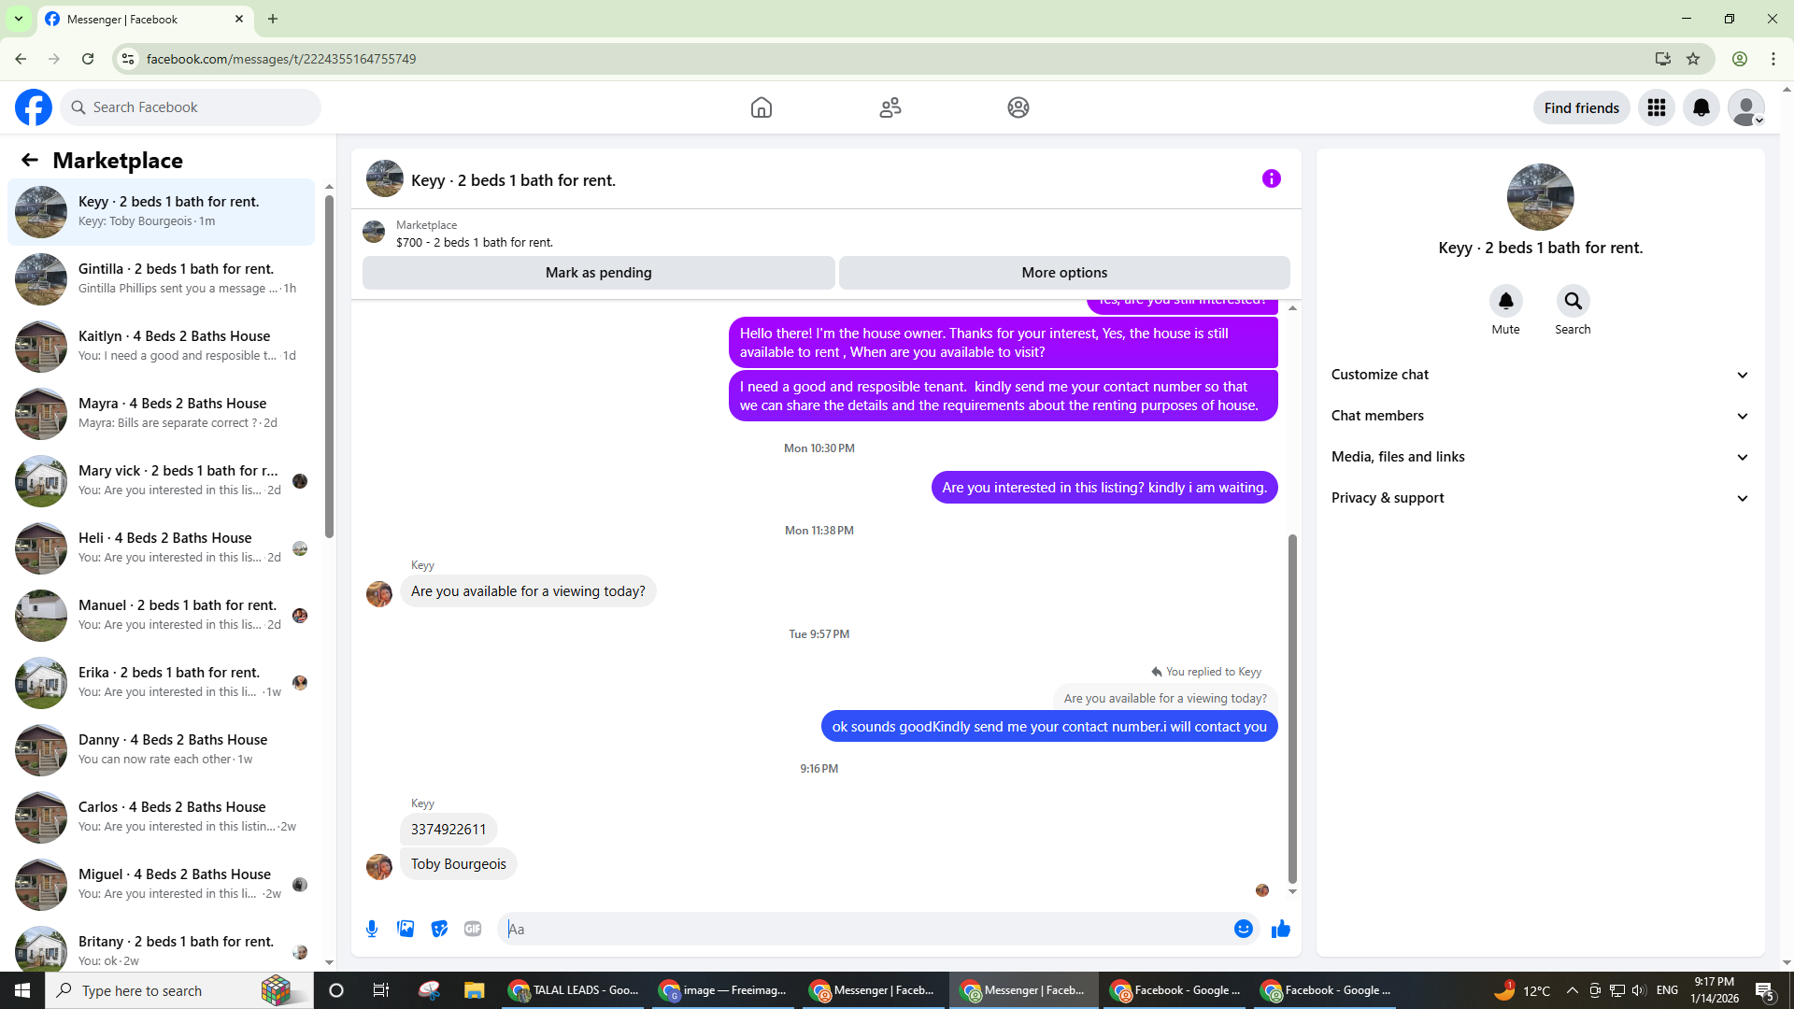This screenshot has height=1009, width=1794.
Task: Open the GIF picker
Action: click(x=473, y=929)
